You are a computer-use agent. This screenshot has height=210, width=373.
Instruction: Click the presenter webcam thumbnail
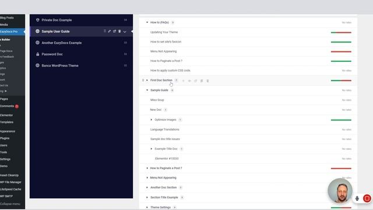[x=340, y=191]
